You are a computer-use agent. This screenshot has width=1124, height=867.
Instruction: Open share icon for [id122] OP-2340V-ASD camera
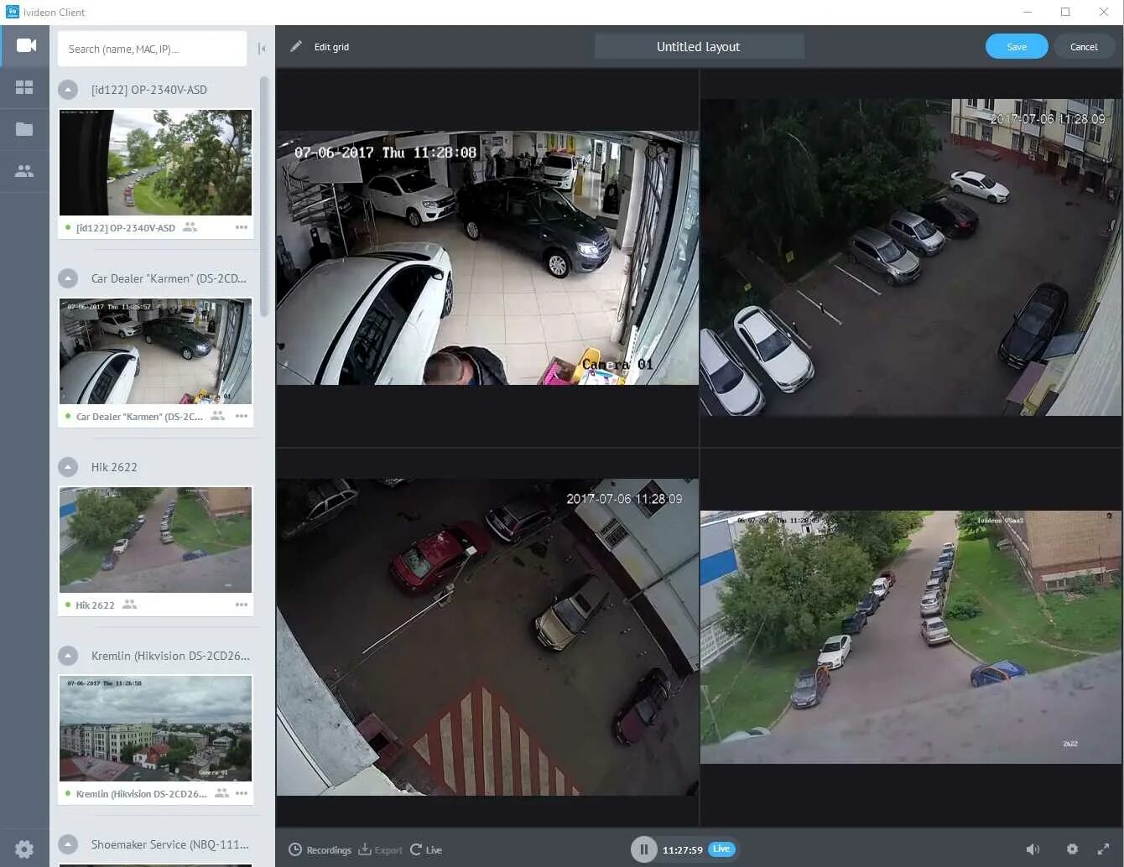[190, 227]
